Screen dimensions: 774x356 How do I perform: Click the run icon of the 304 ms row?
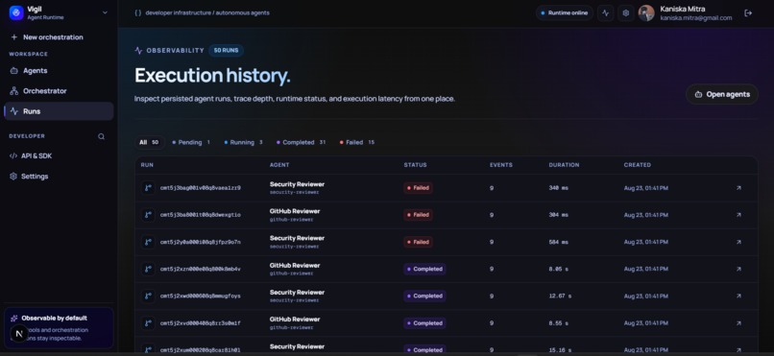pos(148,215)
